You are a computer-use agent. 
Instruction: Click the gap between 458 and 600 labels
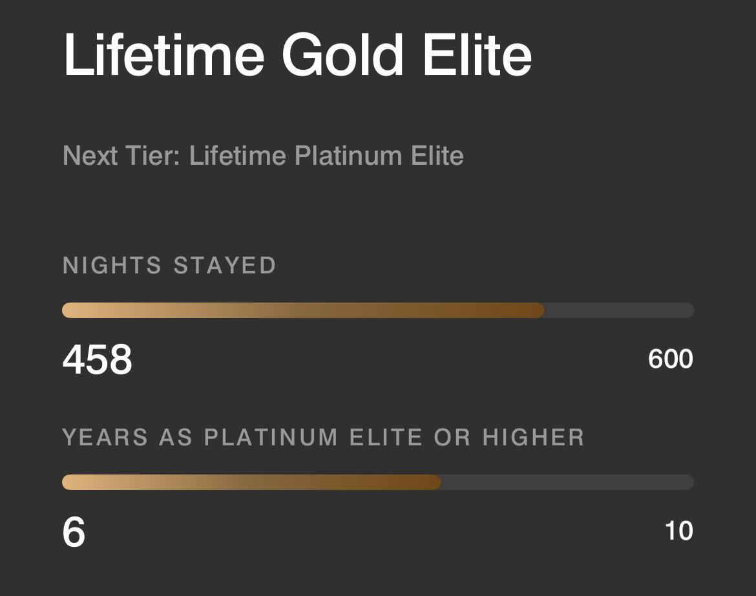[x=388, y=361]
